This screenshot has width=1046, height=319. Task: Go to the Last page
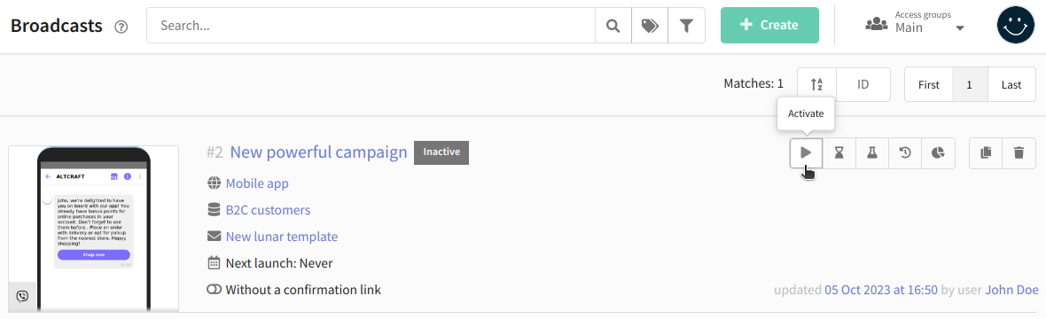point(1011,85)
